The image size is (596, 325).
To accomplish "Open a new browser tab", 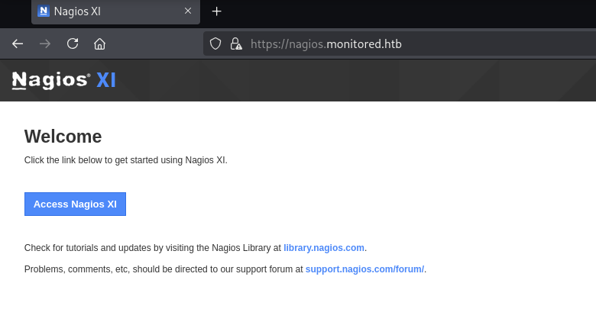I will pyautogui.click(x=217, y=11).
